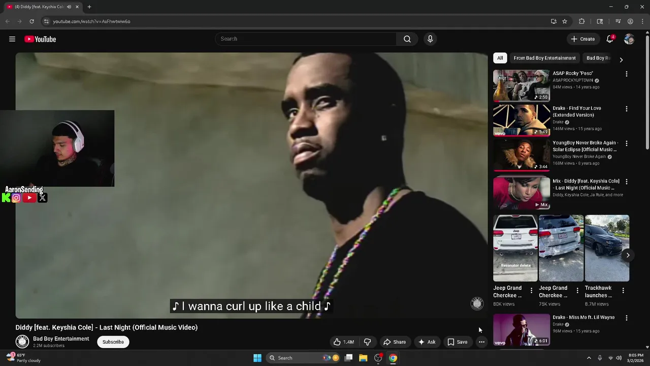Open the Bad Boy Entertainment channel name
Viewport: 650px width, 366px height.
(x=61, y=339)
